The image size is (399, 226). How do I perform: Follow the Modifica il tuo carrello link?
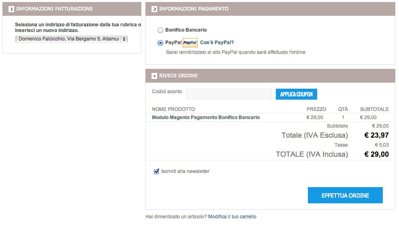click(x=232, y=217)
